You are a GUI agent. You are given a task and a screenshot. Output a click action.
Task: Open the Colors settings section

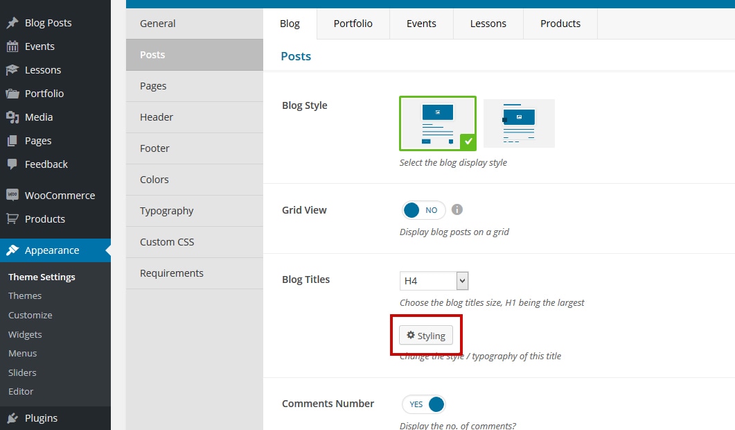pyautogui.click(x=195, y=180)
